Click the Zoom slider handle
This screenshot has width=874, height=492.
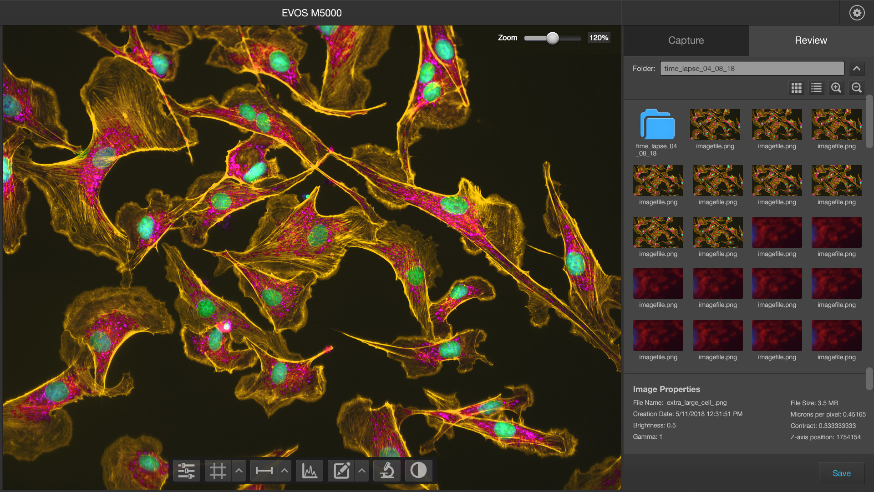coord(553,38)
